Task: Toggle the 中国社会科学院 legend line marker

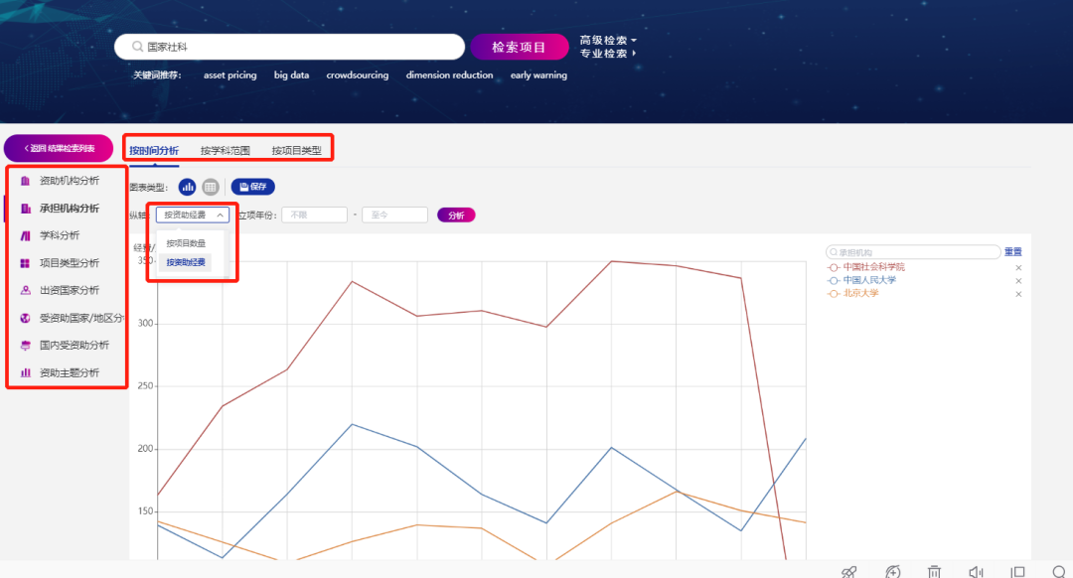Action: coord(834,267)
